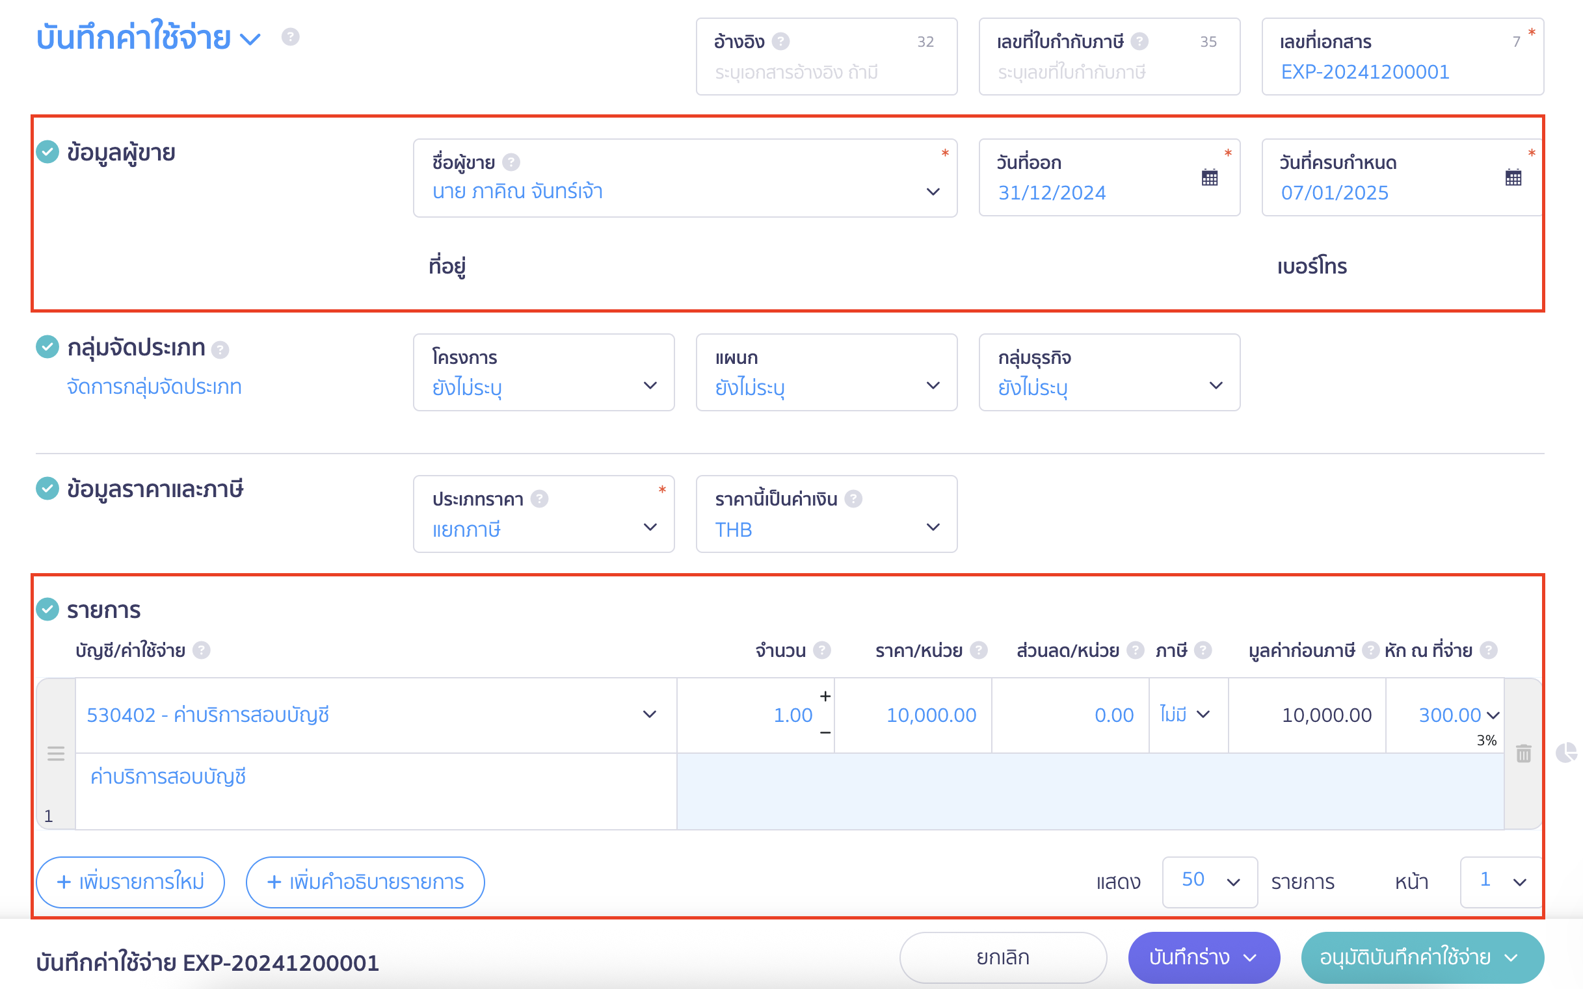Click help icon beside ราคานี้เป็นค่าเงิน label
Image resolution: width=1583 pixels, height=989 pixels.
(854, 499)
